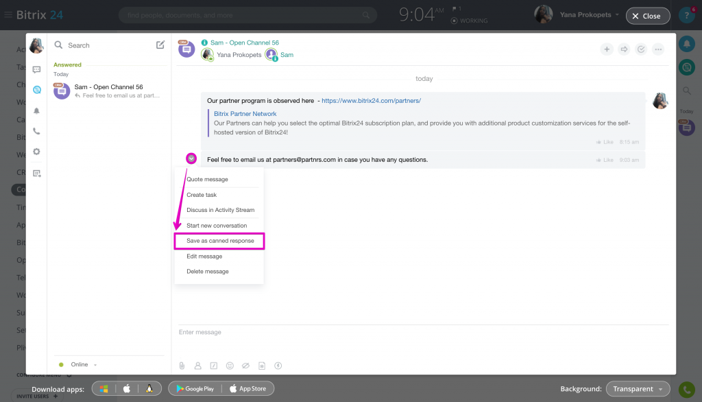Click the search icon on the right bar

click(687, 91)
